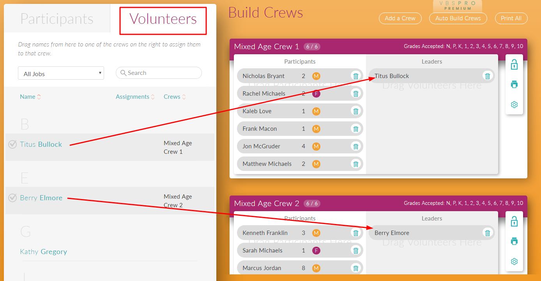The width and height of the screenshot is (541, 281).
Task: Click the lock icon for Mixed Age Crew 2
Action: coord(514,221)
